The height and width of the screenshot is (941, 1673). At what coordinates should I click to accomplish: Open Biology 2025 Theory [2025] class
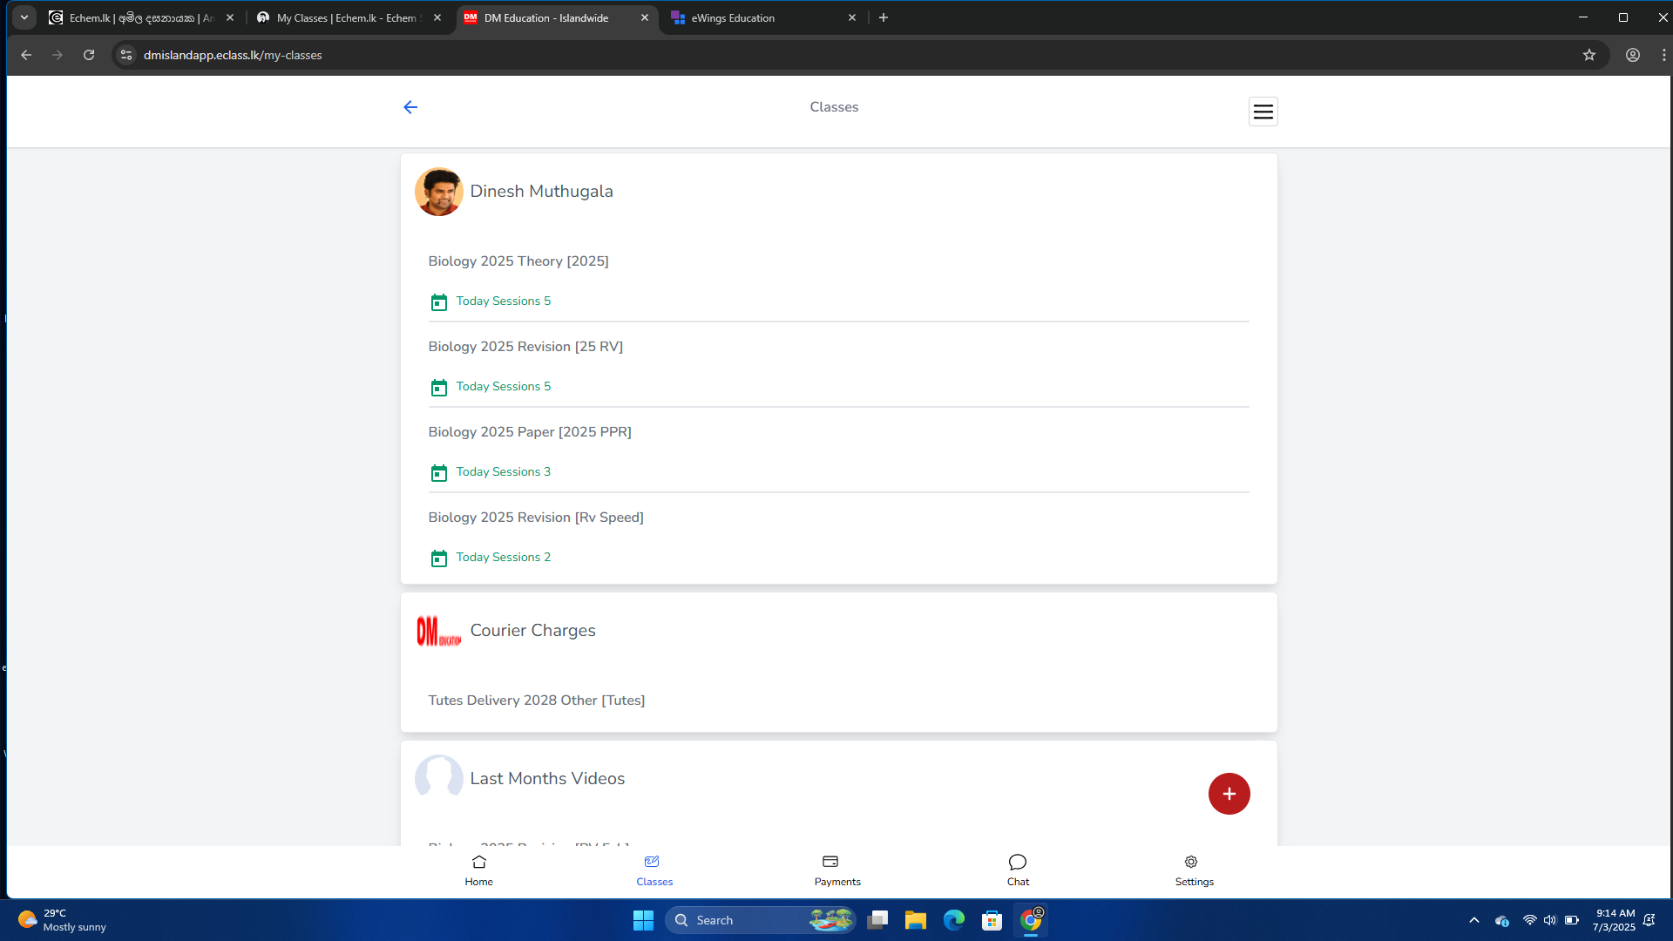518,261
